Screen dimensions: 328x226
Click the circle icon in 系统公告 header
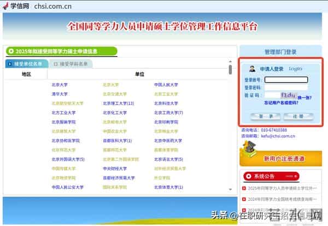pyautogui.click(x=248, y=176)
